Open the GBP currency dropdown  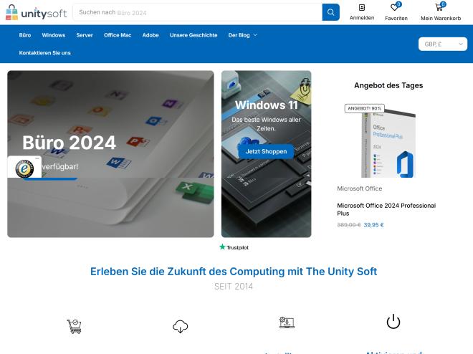[x=442, y=44]
